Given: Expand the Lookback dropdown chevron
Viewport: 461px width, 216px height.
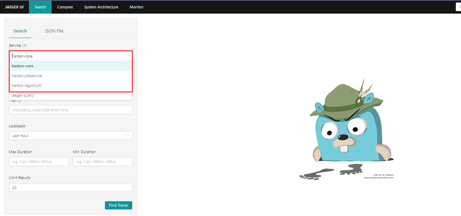Looking at the screenshot, I should point(128,136).
